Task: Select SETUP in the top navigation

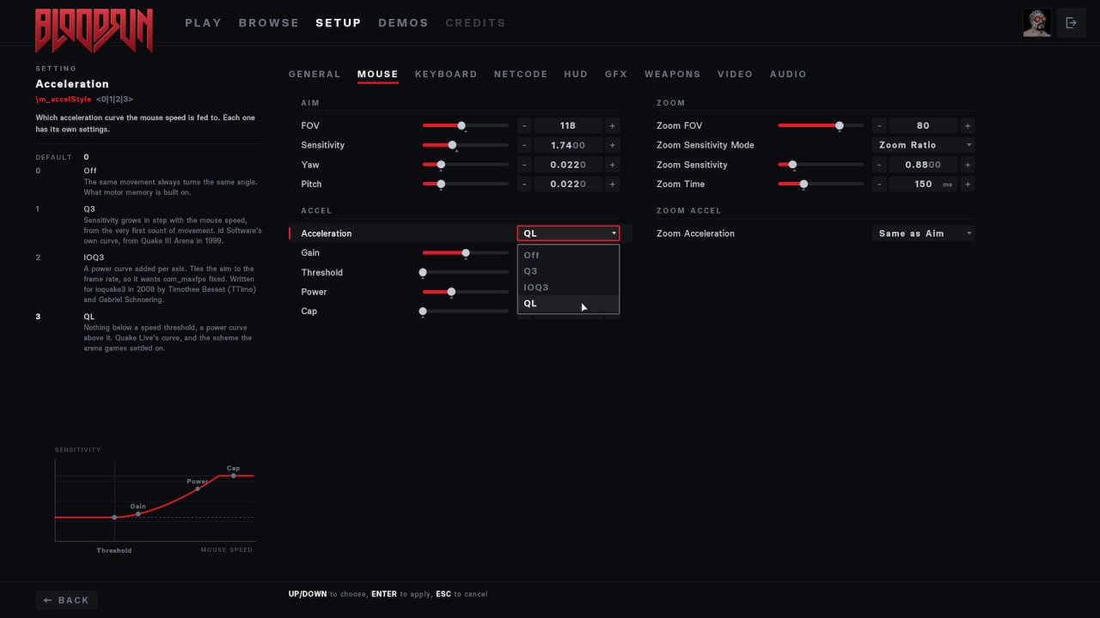Action: 339,23
